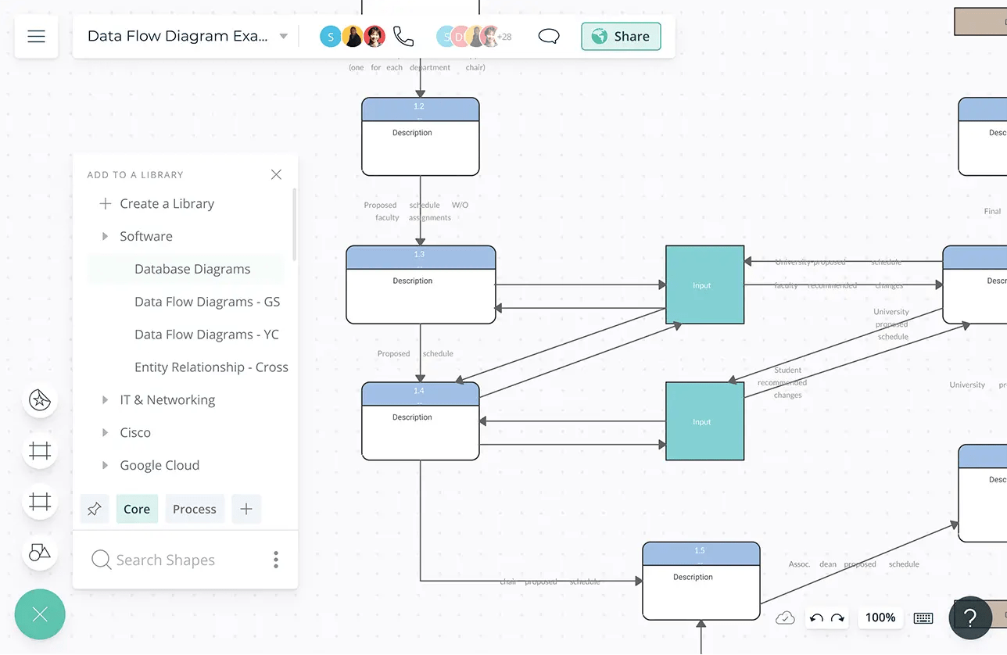The image size is (1007, 655).
Task: Open the shapes tool at the bottom left
Action: (40, 553)
